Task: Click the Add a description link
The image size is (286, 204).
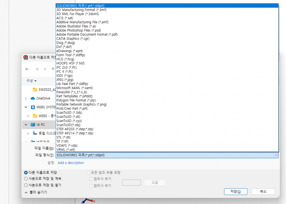Action: pyautogui.click(x=71, y=163)
